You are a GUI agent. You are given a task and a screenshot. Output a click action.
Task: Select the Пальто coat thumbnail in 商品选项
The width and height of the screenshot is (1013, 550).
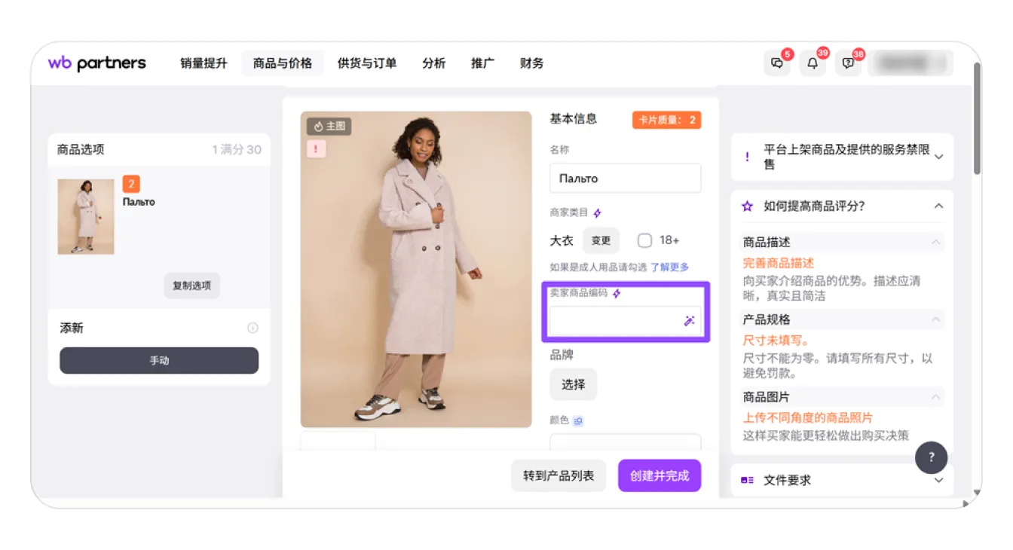click(x=86, y=216)
